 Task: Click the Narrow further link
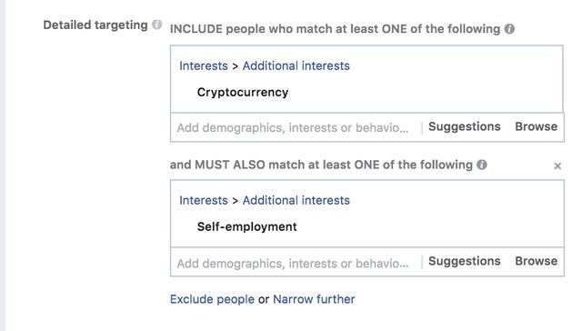coord(314,299)
